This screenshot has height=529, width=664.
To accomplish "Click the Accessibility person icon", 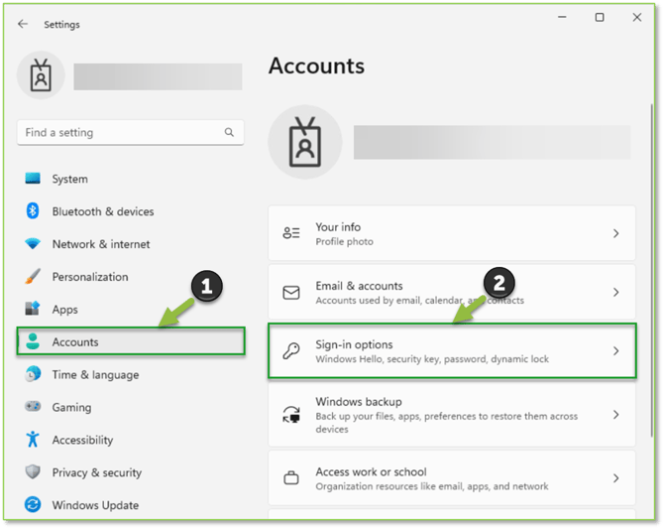I will click(33, 440).
